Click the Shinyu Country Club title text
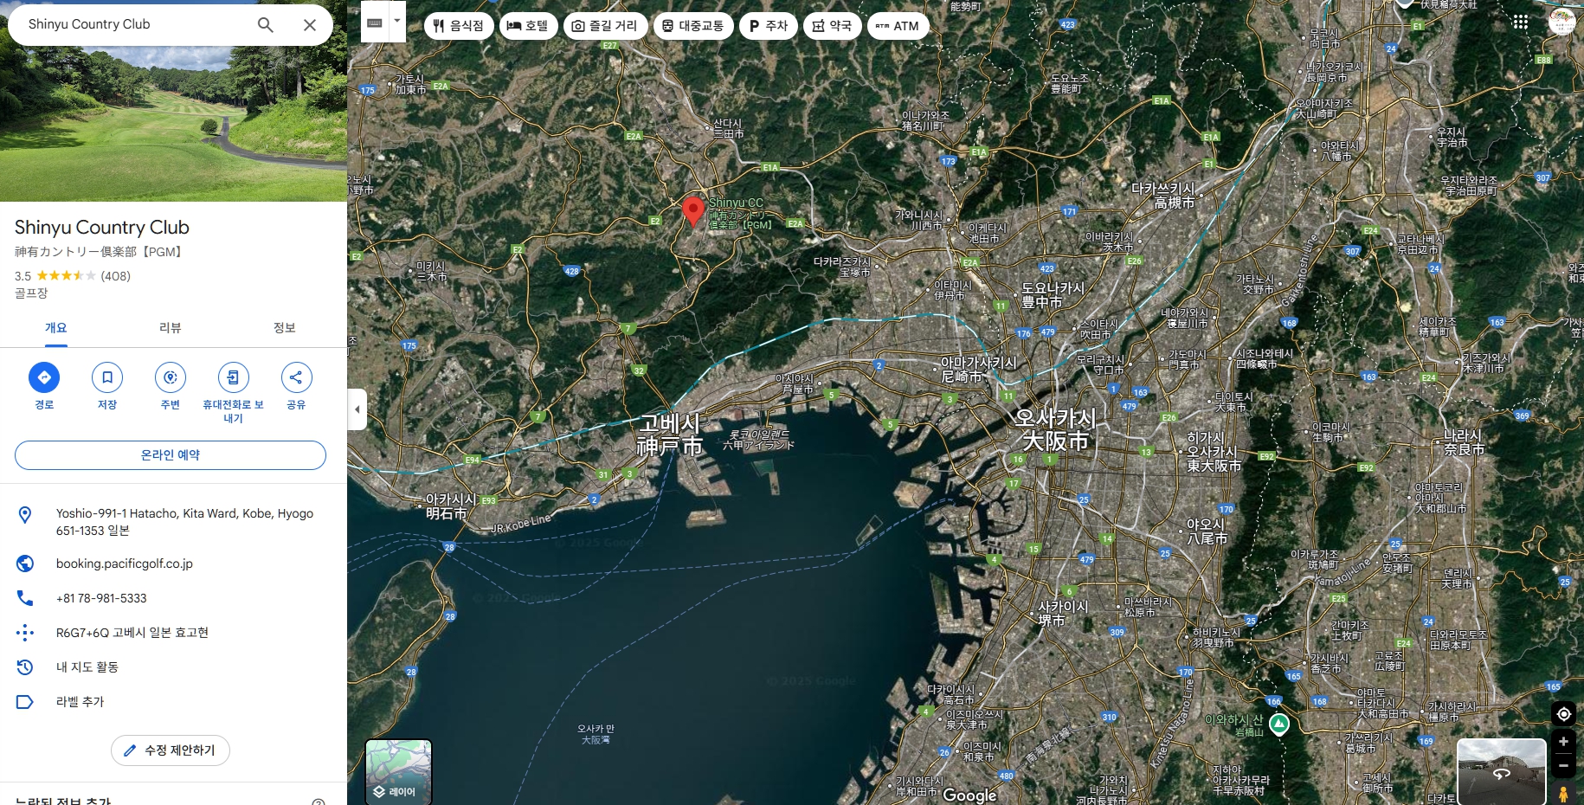The width and height of the screenshot is (1584, 805). click(102, 228)
